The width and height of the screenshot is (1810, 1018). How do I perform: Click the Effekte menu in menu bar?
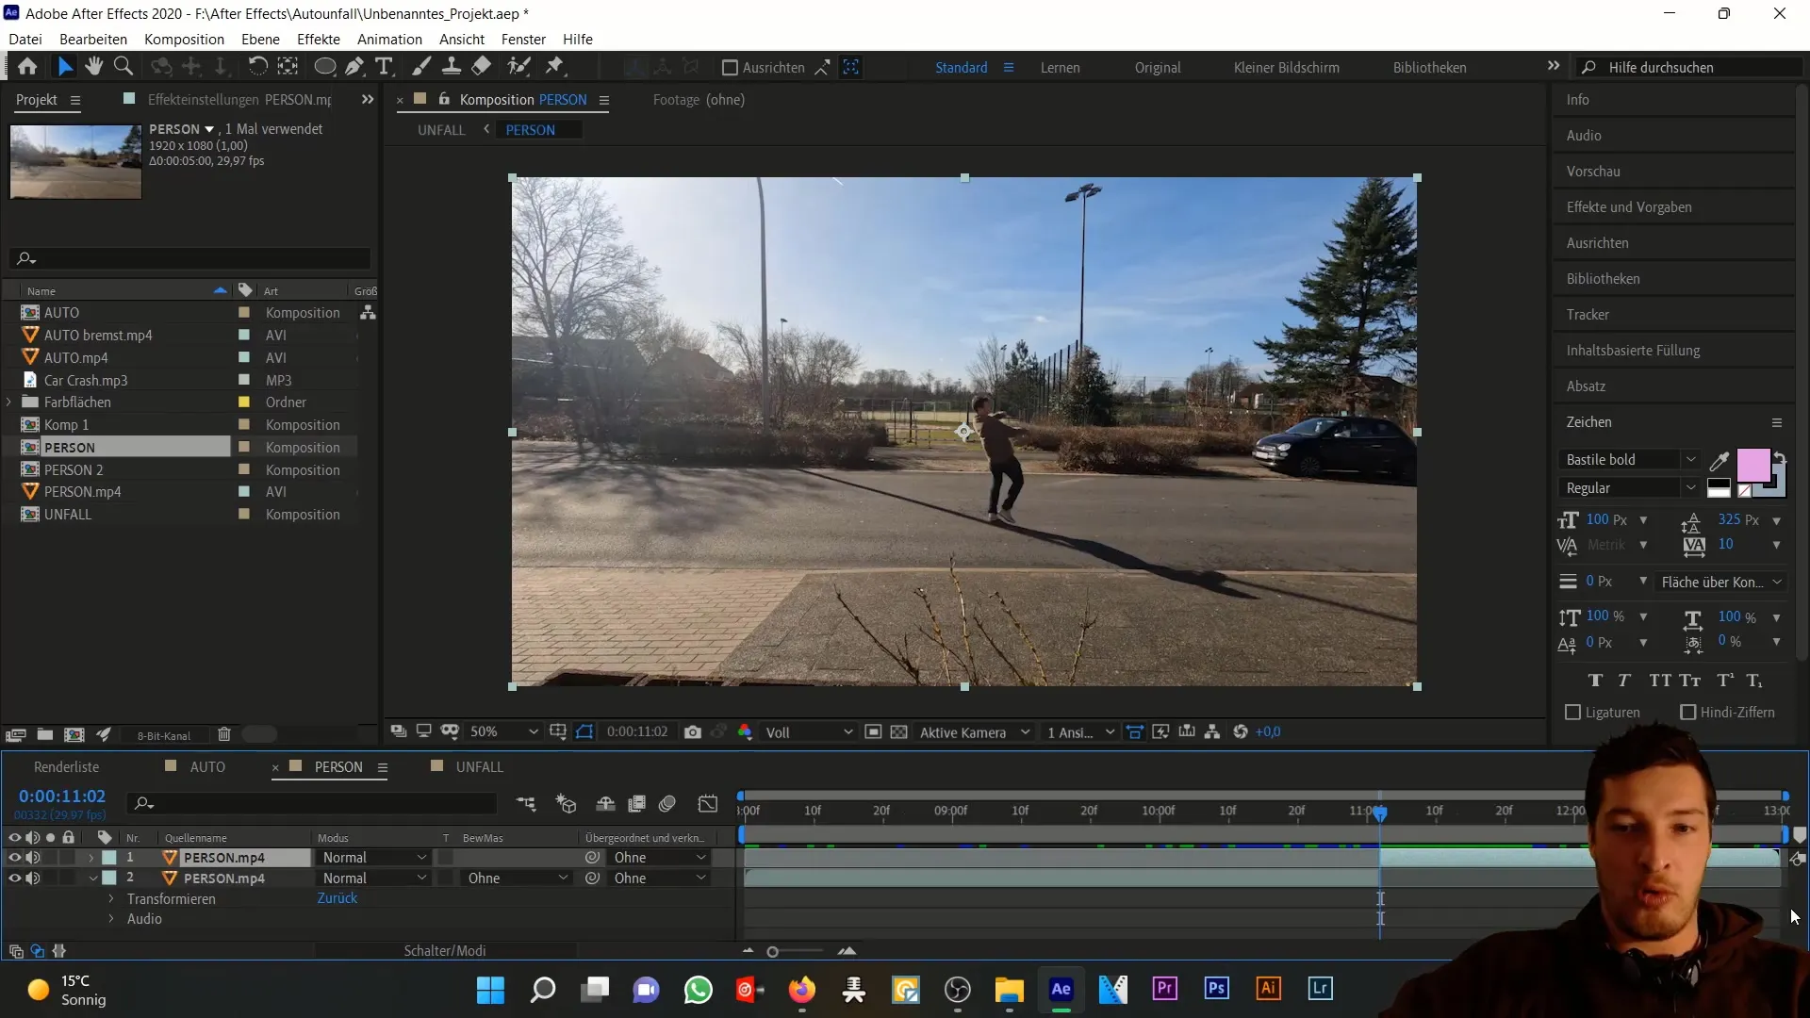(320, 39)
